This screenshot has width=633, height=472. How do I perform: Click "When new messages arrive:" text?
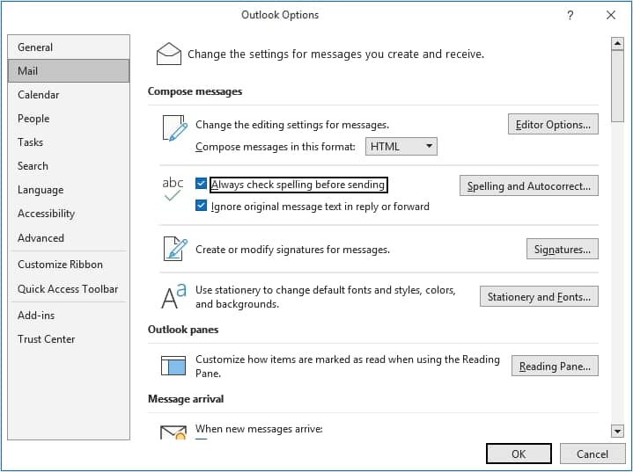coord(259,429)
